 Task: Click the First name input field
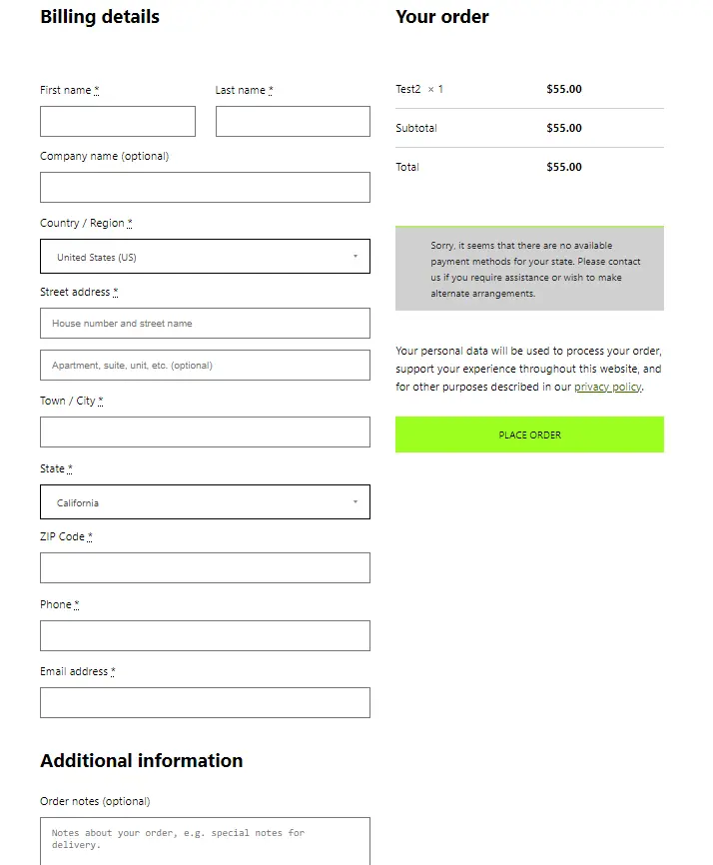click(x=117, y=121)
